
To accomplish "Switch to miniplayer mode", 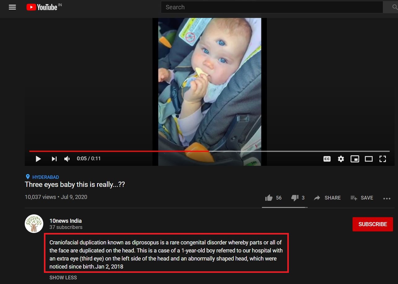I will tap(355, 159).
